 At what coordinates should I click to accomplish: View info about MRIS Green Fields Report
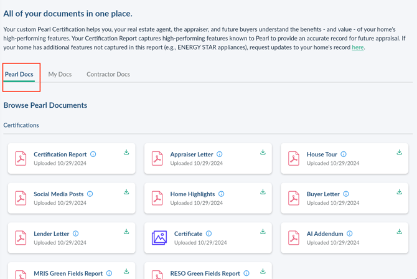[110, 273]
